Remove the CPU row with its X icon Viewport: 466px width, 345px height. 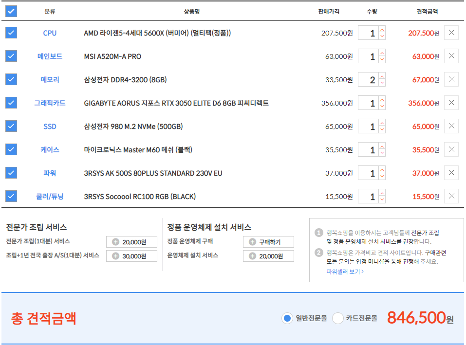click(x=451, y=33)
